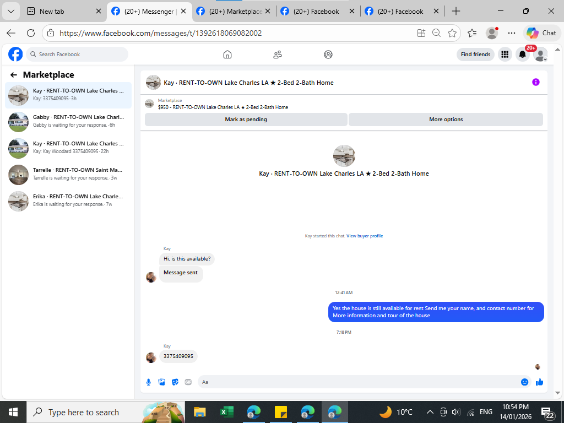This screenshot has width=564, height=423.
Task: Click the 3375409095 message bubble
Action: (x=178, y=356)
